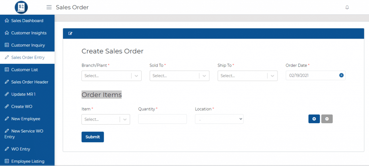This screenshot has width=369, height=166.
Task: Click the company logo icon
Action: [x=21, y=7]
